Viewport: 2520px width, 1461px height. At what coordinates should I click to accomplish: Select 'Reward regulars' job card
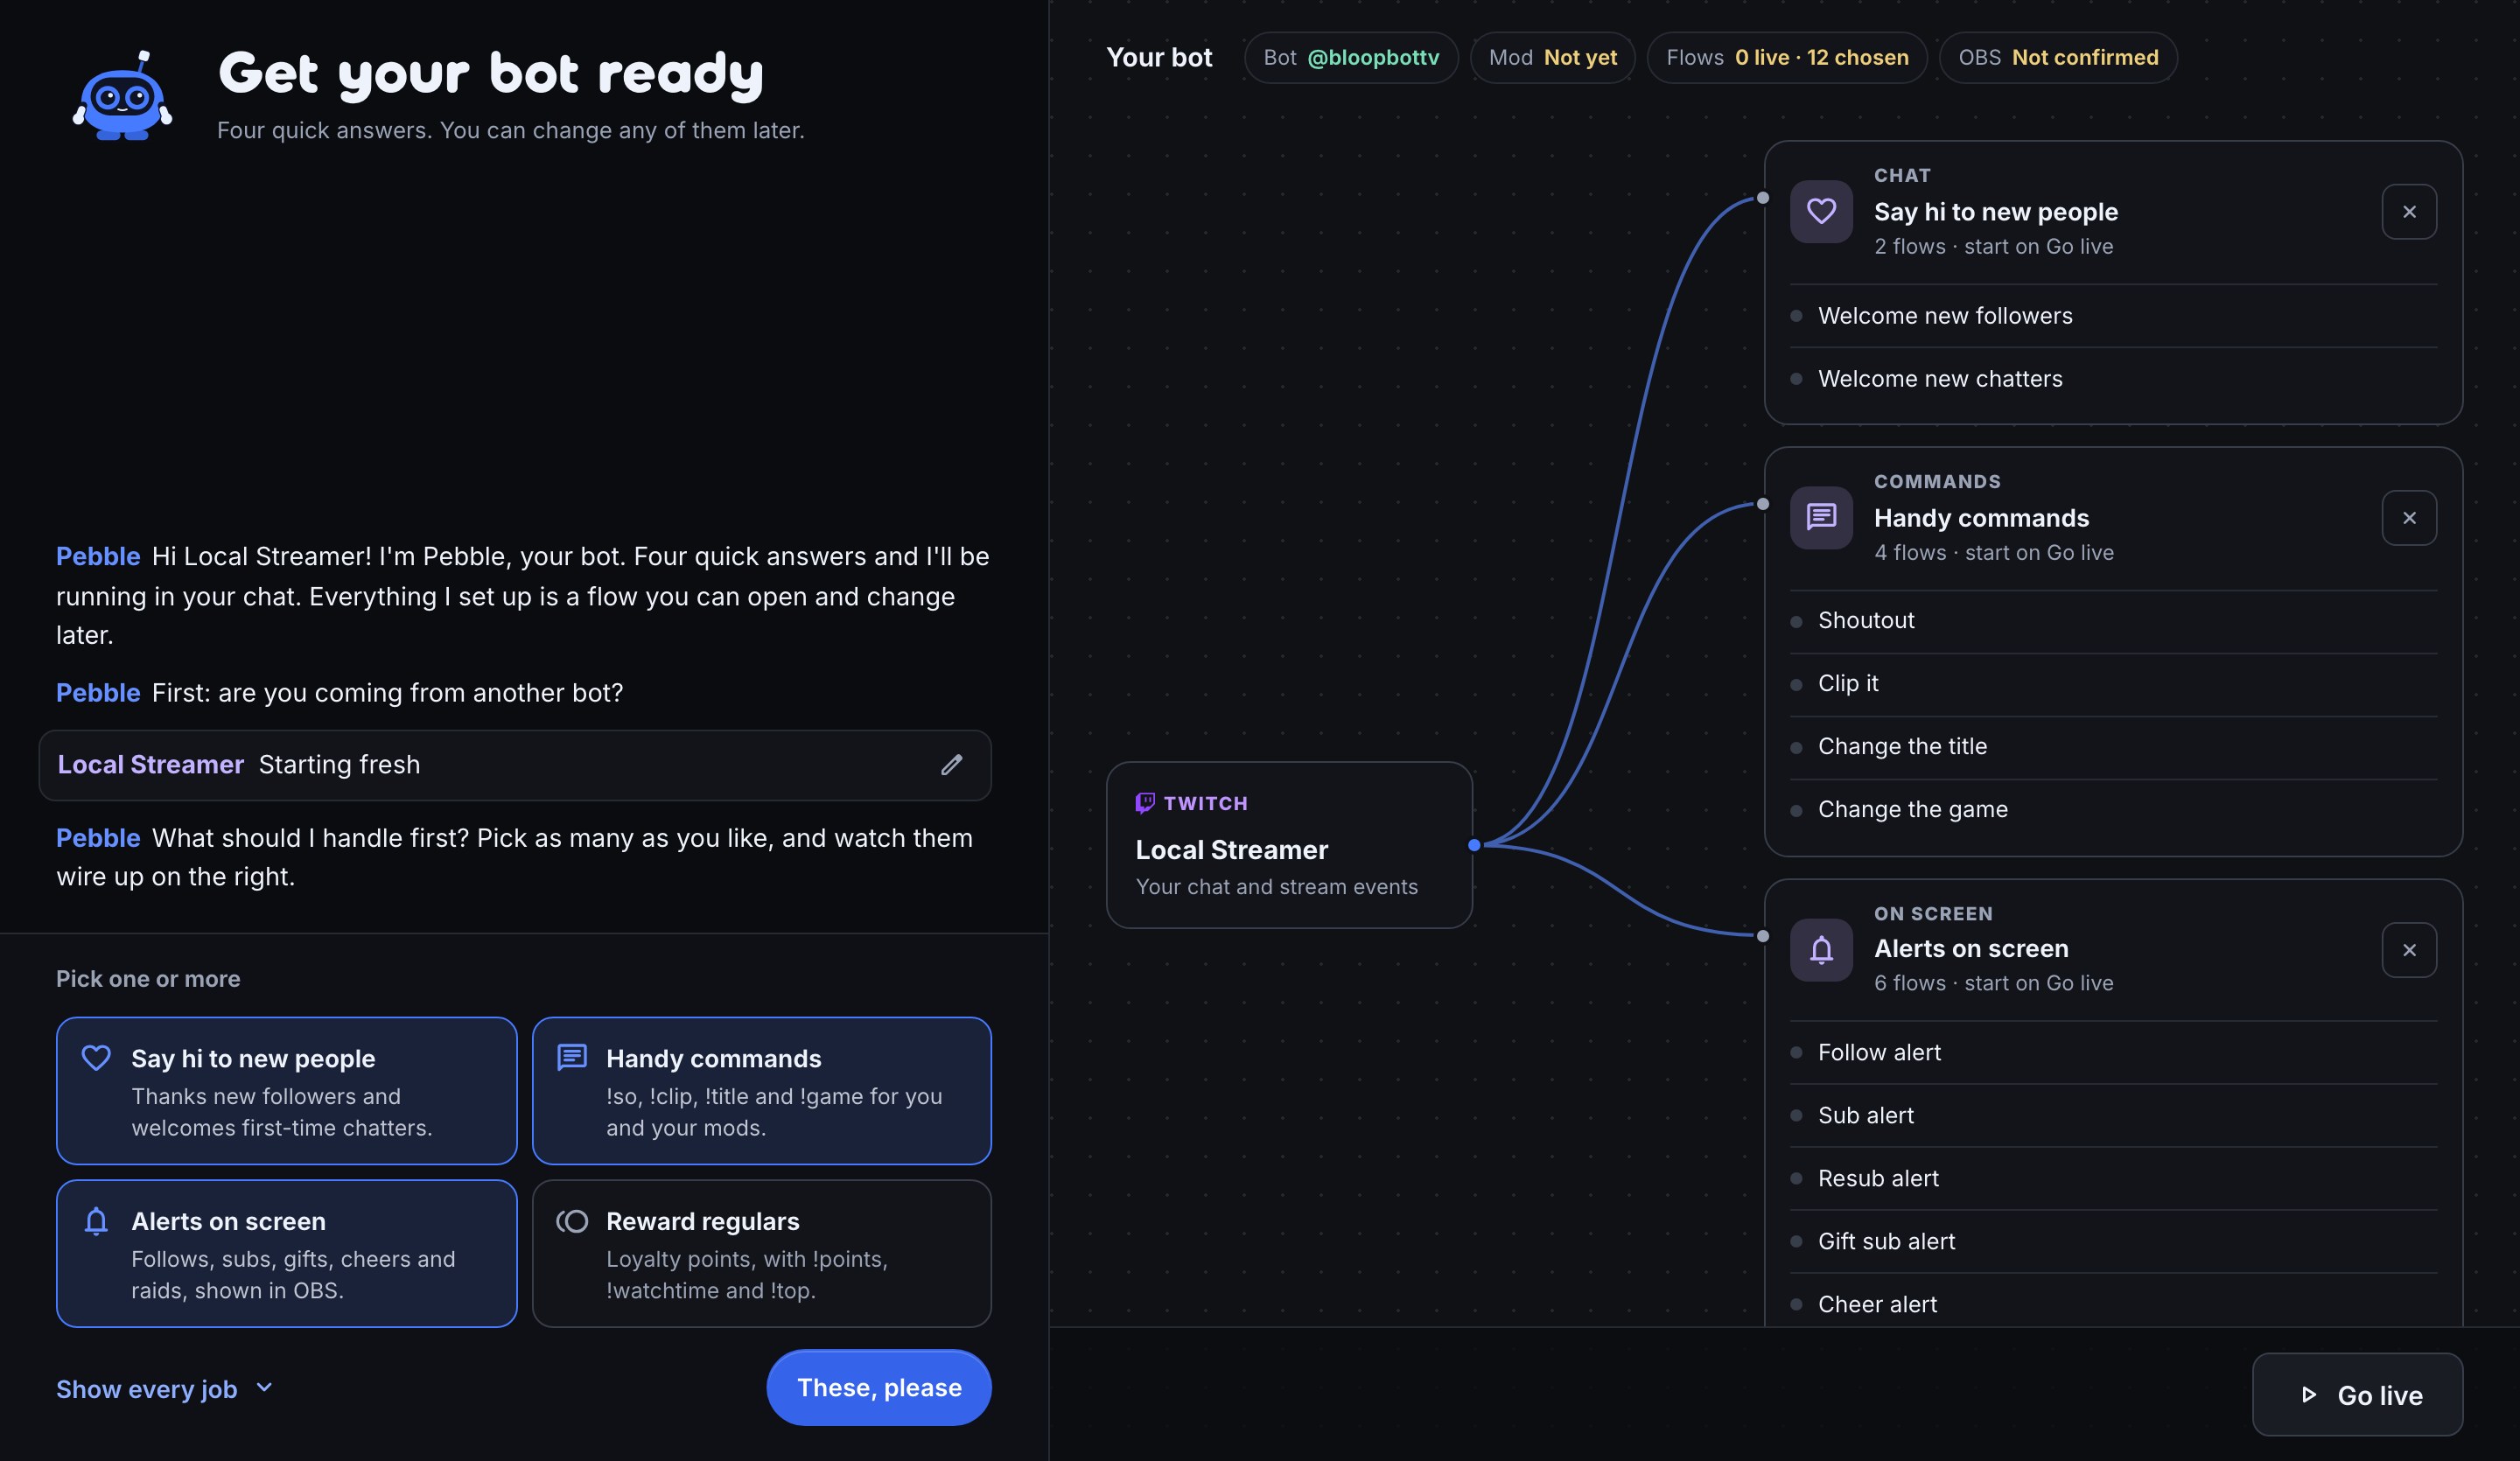pyautogui.click(x=761, y=1254)
